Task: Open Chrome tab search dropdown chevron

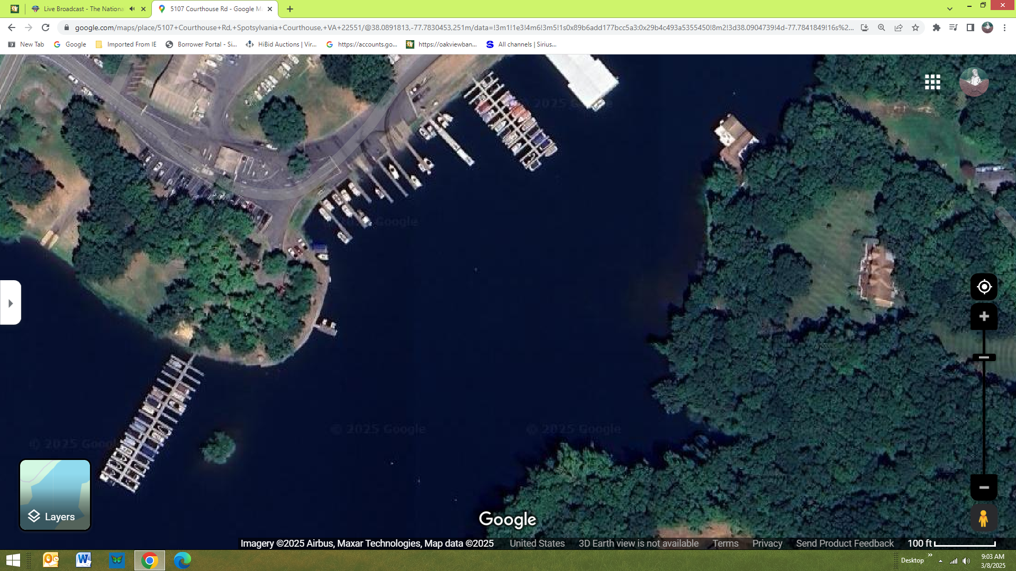Action: click(950, 9)
